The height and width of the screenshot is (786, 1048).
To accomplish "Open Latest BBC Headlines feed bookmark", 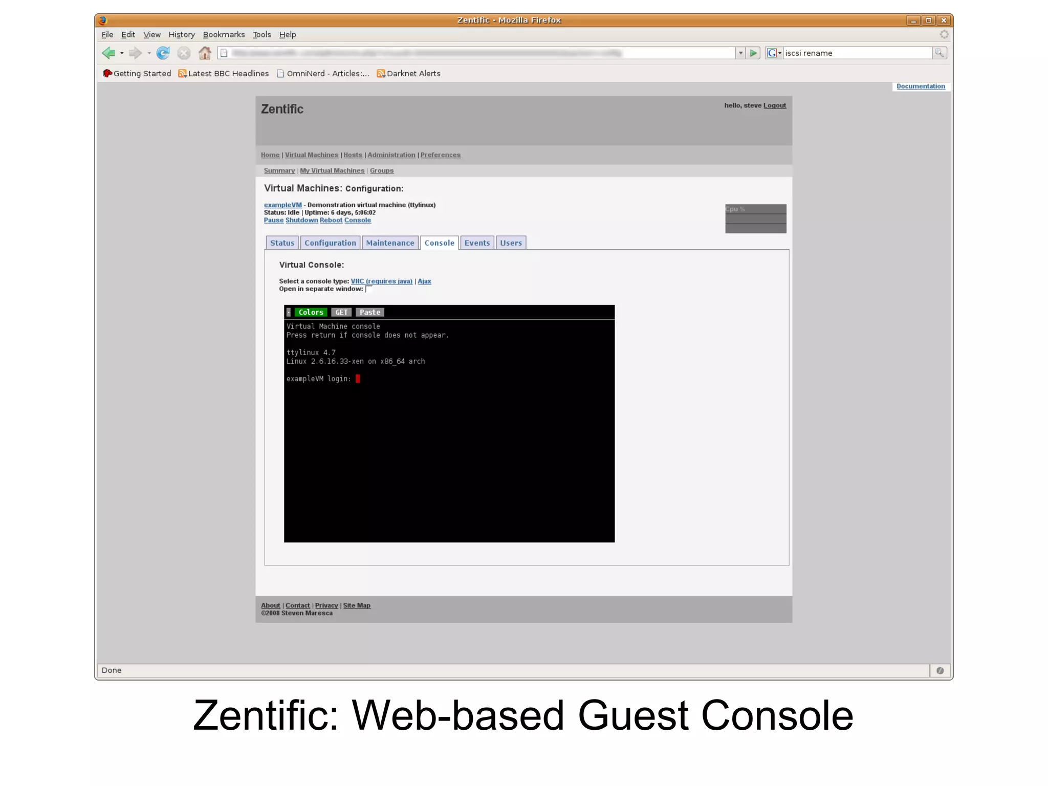I will click(223, 73).
